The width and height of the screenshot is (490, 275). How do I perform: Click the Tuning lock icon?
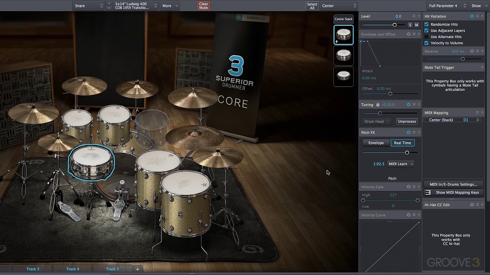point(378,105)
